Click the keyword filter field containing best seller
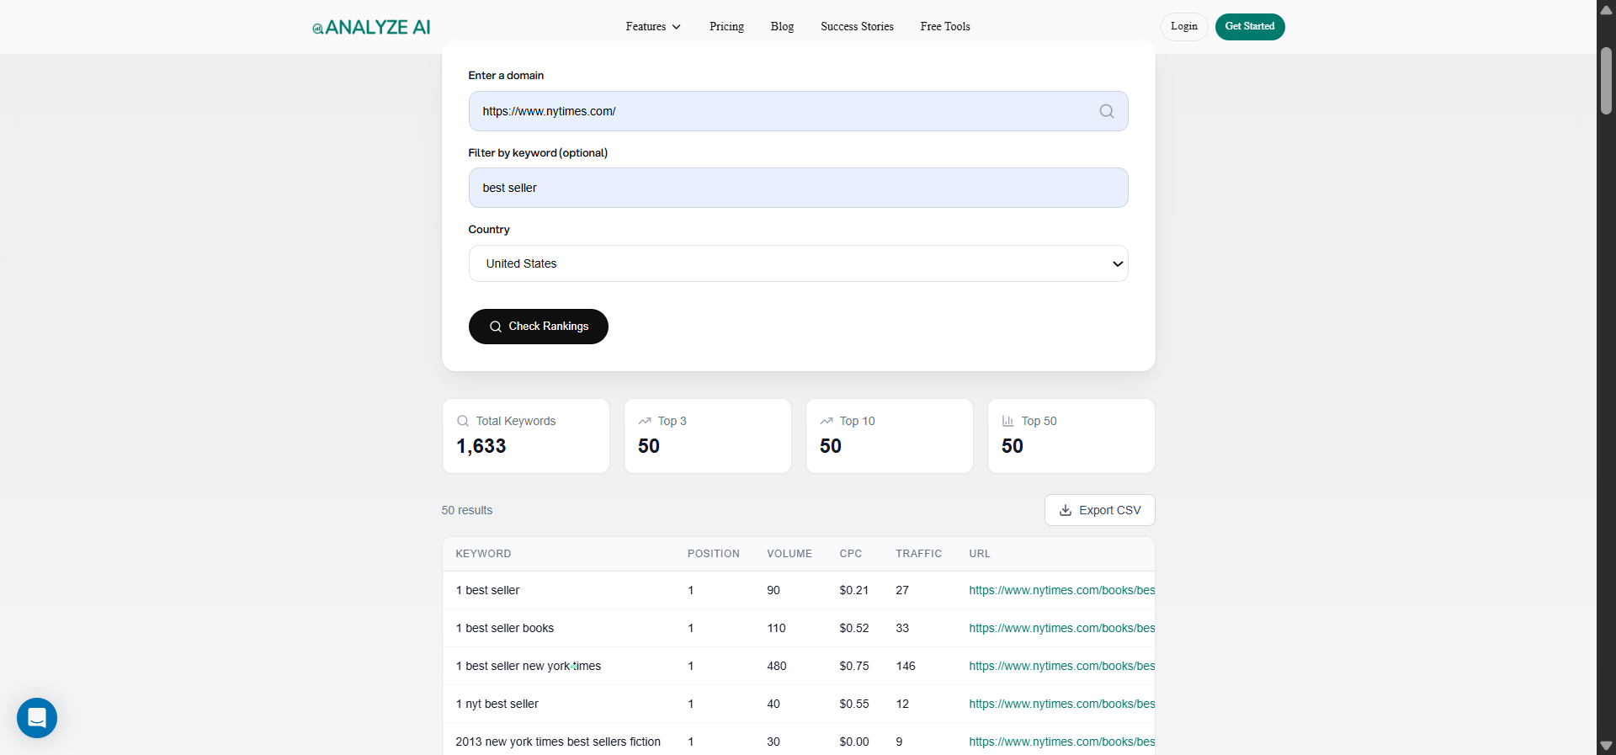This screenshot has width=1616, height=755. 798,188
